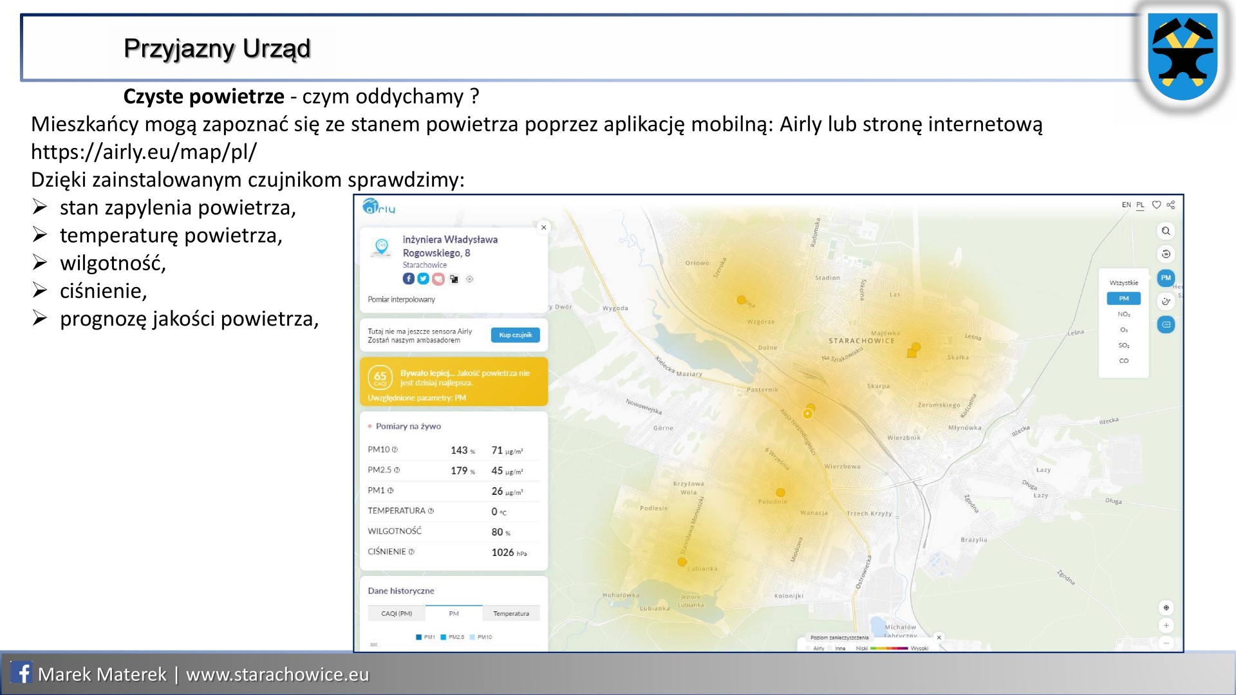Select O₃ in pollutant list
The height and width of the screenshot is (695, 1236).
(x=1123, y=329)
